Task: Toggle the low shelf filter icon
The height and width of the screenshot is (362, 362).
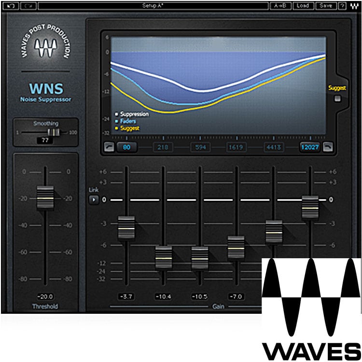Action: coord(109,147)
